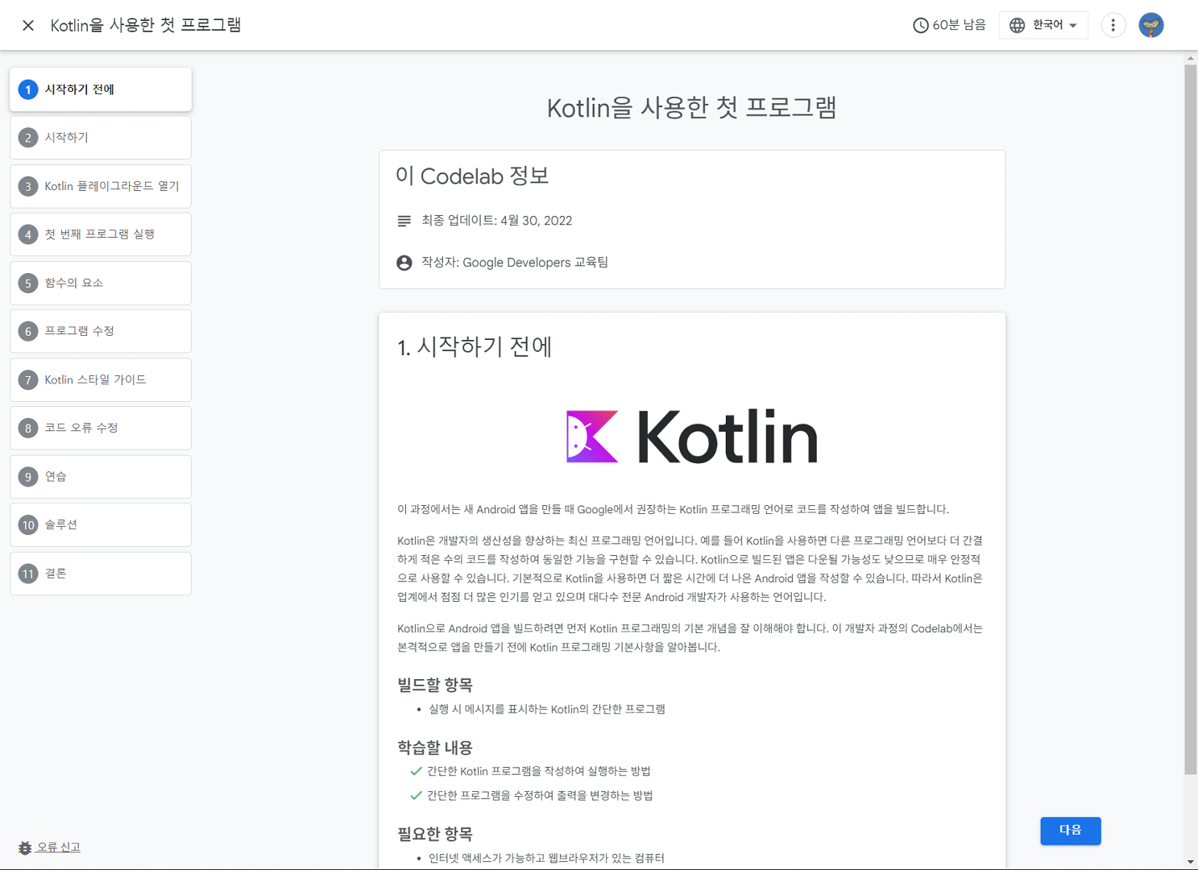Select step 1 시작하기 전에
This screenshot has height=870, width=1198.
coord(101,89)
